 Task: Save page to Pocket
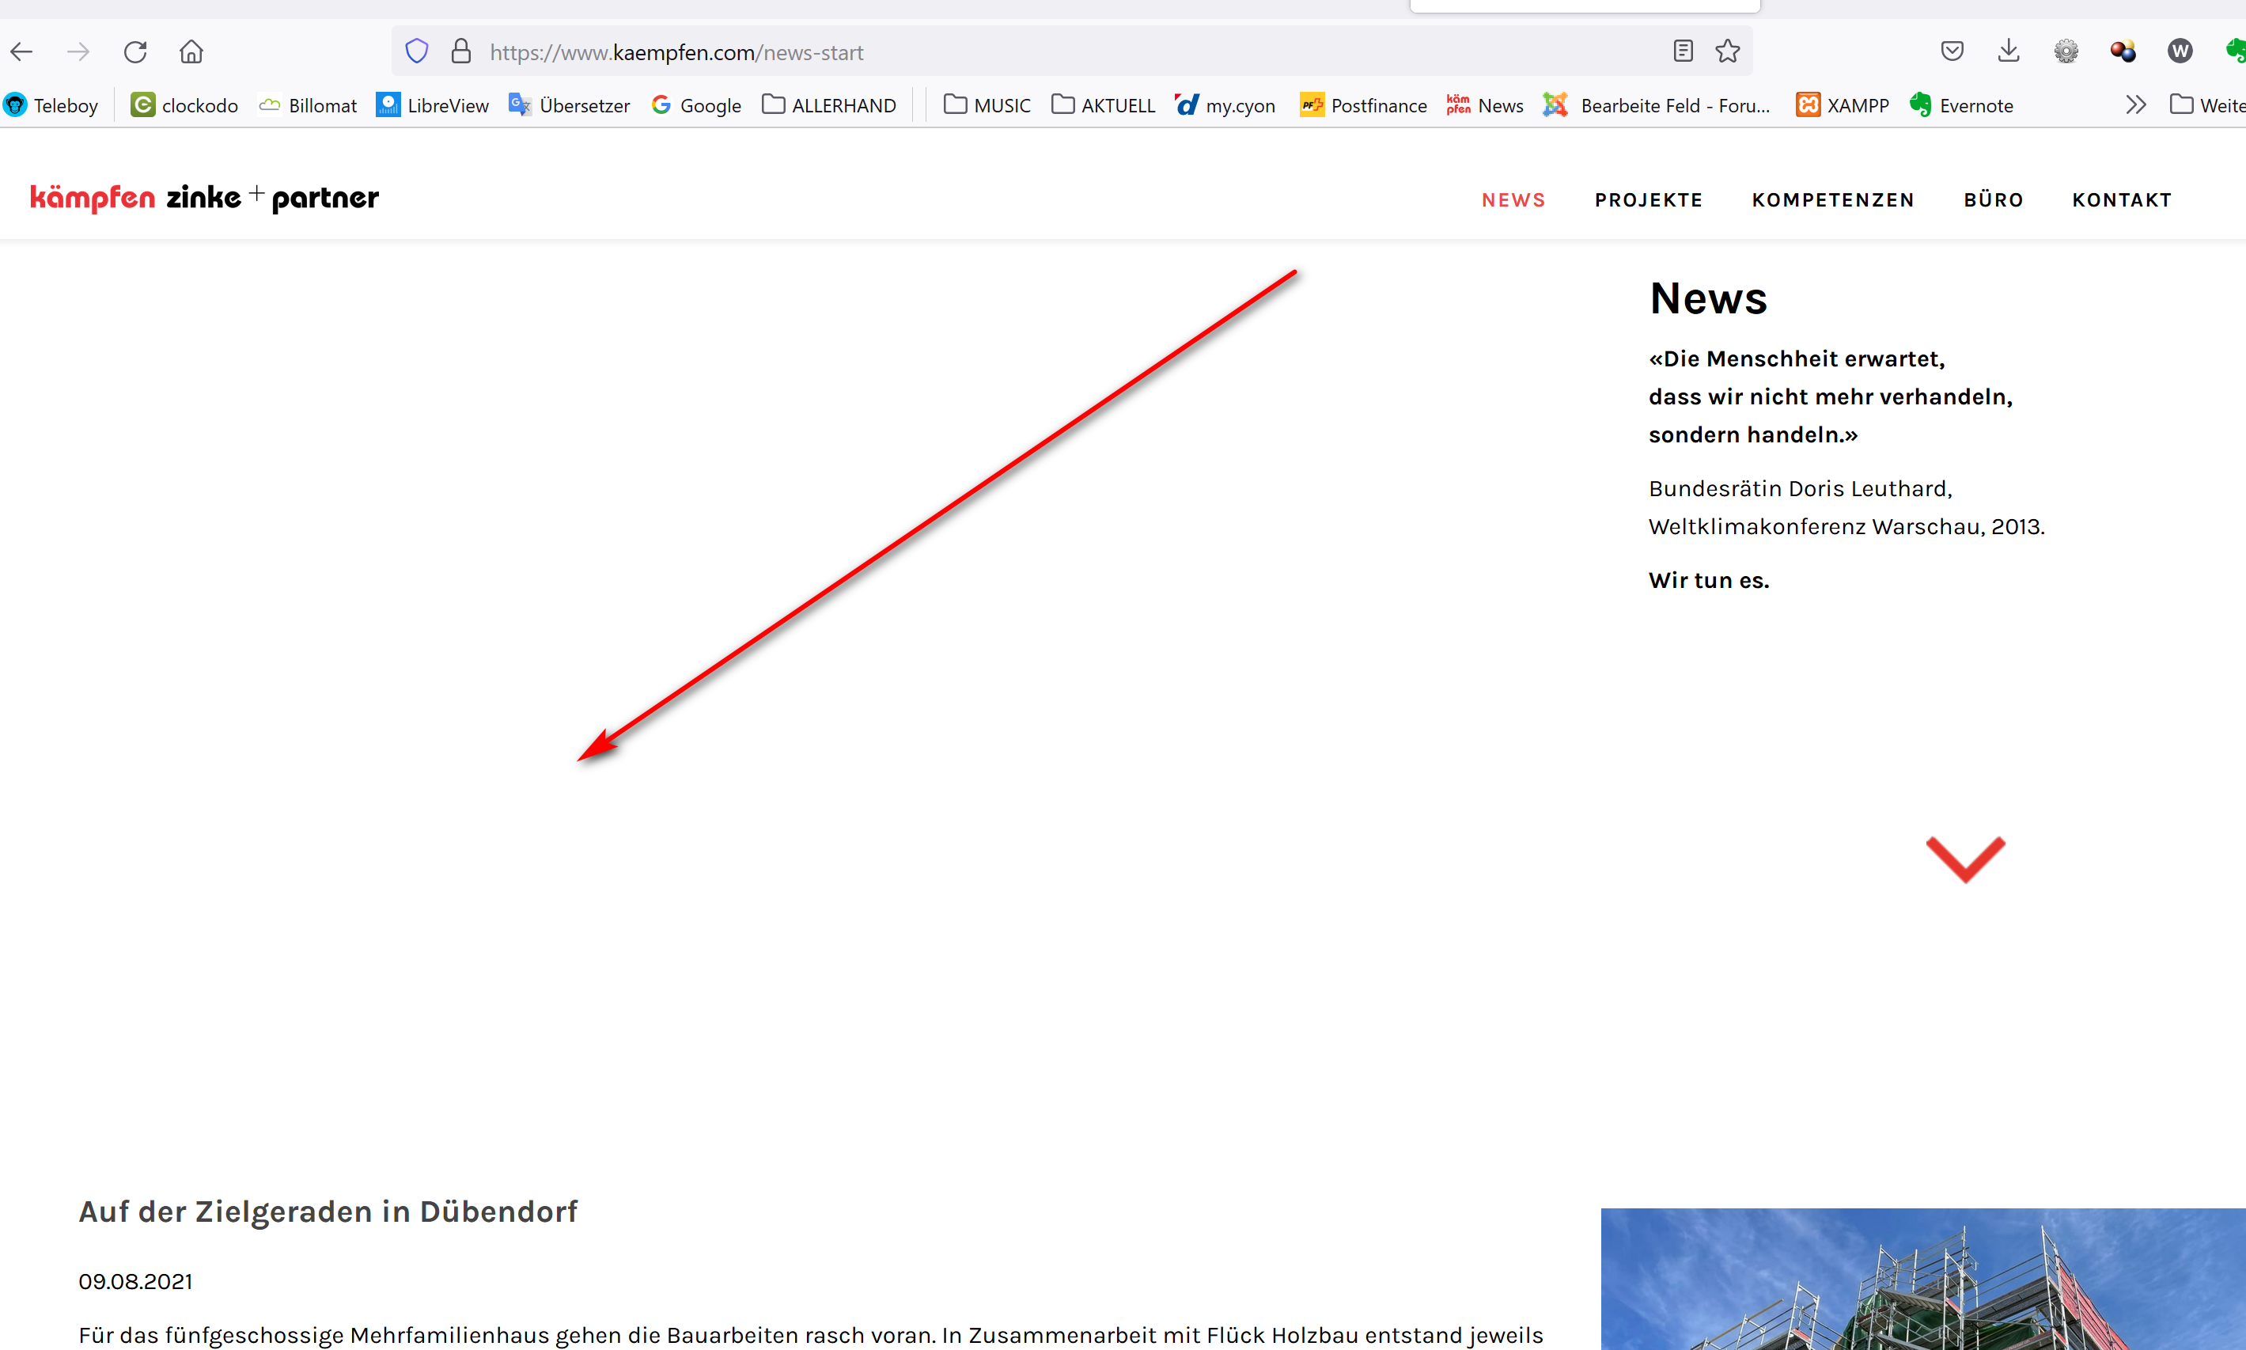(1952, 52)
